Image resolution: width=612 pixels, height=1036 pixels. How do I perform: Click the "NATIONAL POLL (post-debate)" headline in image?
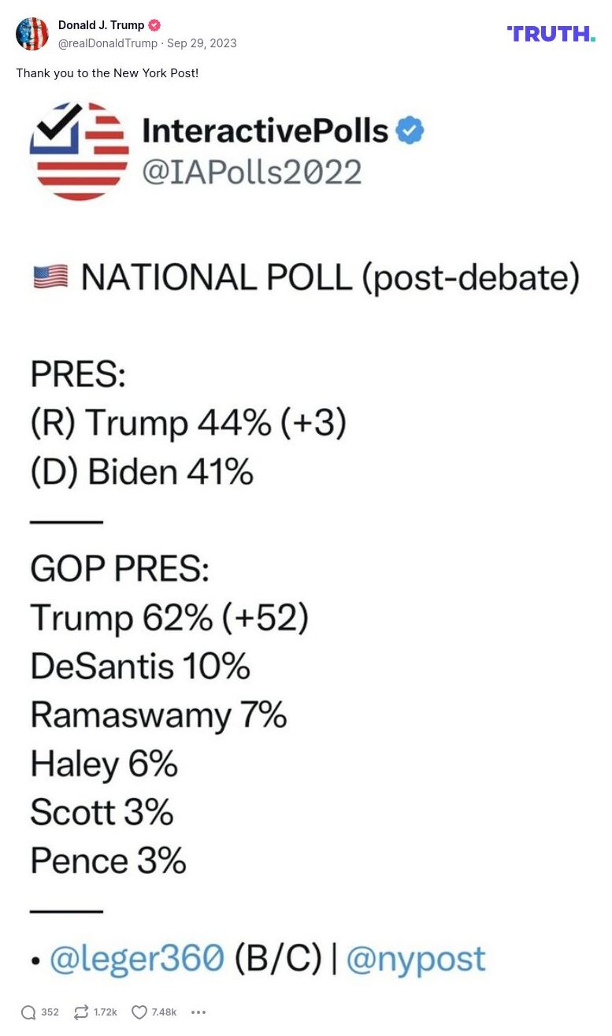coord(330,278)
